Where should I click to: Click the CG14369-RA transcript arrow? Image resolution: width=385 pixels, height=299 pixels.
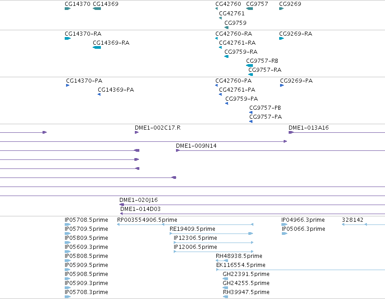pyautogui.click(x=97, y=47)
